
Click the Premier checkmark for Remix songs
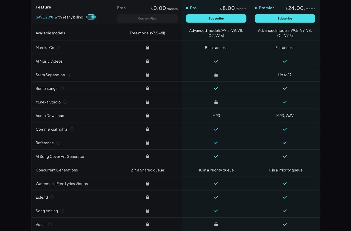(x=285, y=88)
